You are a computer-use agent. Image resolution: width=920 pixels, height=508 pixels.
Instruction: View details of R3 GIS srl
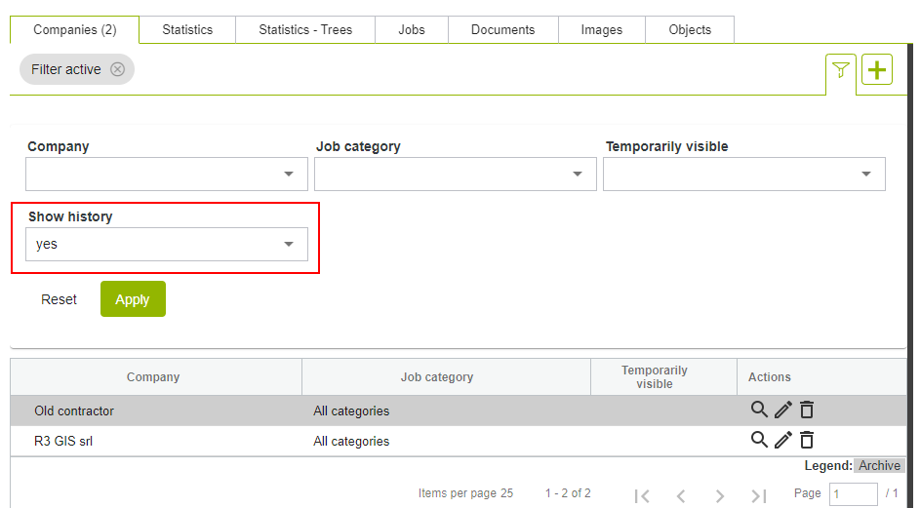pos(759,440)
